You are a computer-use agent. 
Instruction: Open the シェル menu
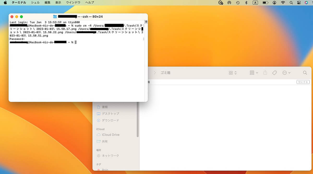pyautogui.click(x=35, y=2)
